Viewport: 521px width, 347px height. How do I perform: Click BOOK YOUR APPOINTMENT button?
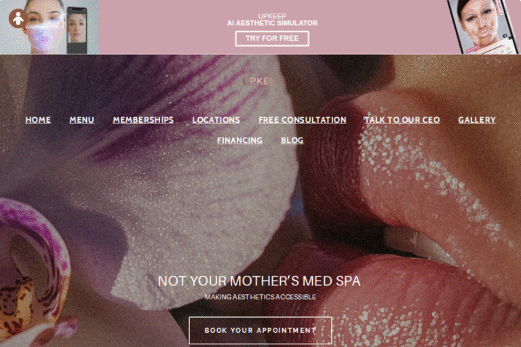(x=260, y=331)
